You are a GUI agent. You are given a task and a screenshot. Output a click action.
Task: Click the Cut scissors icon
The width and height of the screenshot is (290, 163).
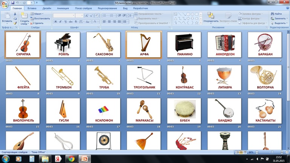(15, 14)
